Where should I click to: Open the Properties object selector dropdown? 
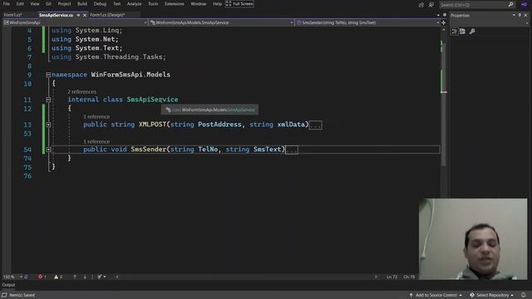tap(527, 23)
